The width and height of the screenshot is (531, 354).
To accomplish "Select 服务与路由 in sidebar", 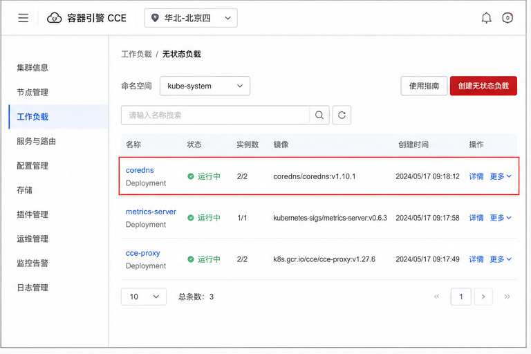I will click(36, 141).
